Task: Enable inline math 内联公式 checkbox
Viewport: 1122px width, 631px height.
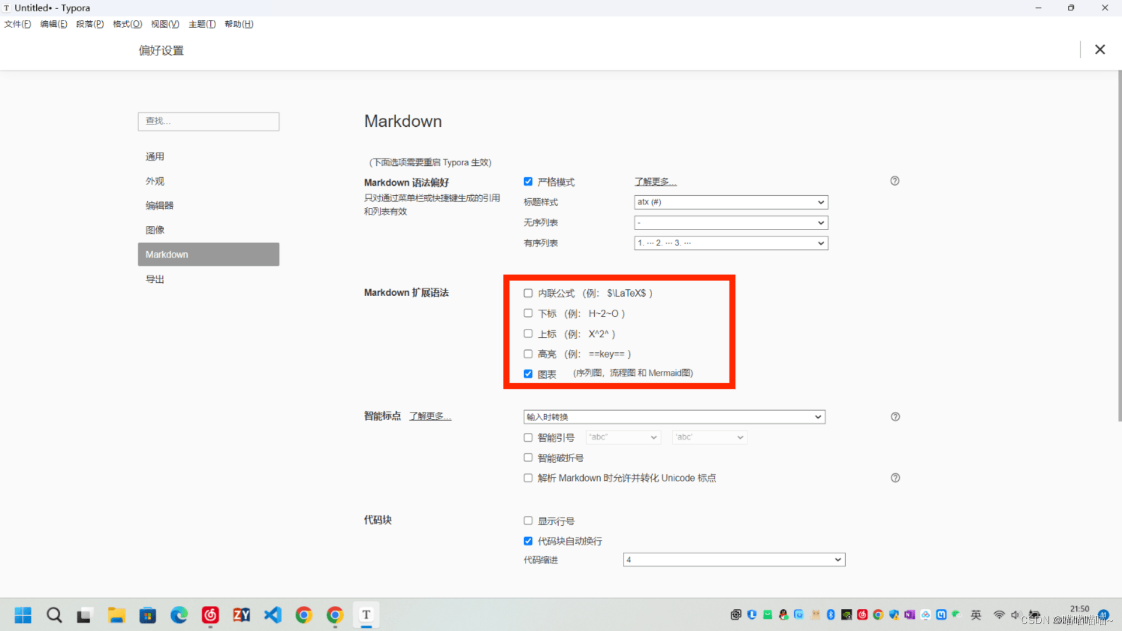Action: tap(528, 293)
